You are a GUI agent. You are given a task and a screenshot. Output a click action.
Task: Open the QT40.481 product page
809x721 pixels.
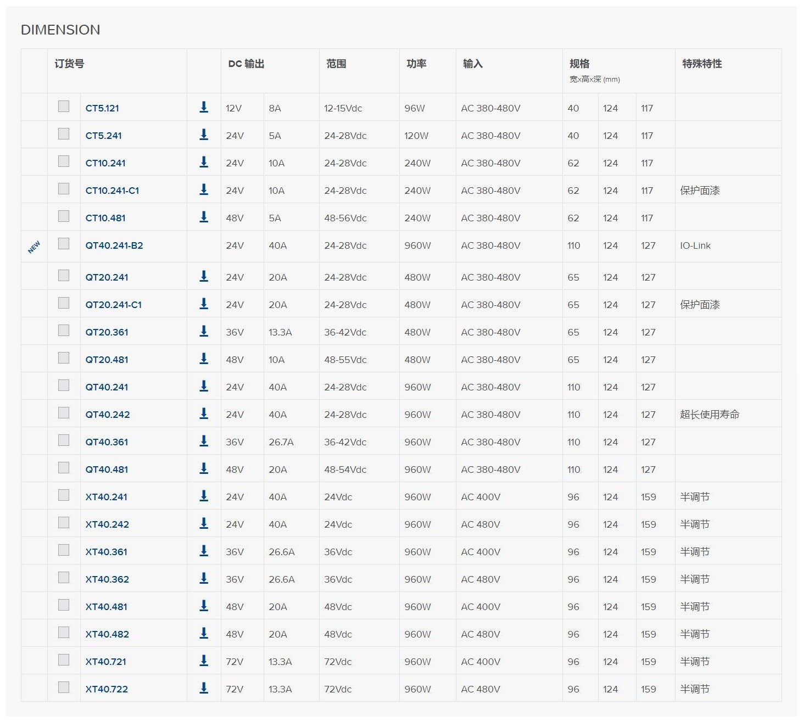[107, 470]
